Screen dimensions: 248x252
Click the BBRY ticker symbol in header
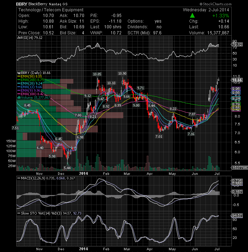(22, 4)
